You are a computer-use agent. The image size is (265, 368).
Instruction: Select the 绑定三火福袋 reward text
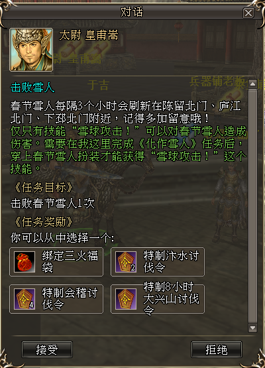(70, 261)
